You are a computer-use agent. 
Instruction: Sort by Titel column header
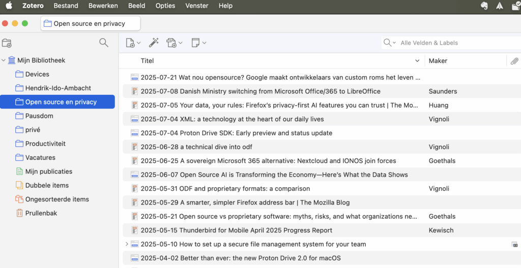click(147, 61)
